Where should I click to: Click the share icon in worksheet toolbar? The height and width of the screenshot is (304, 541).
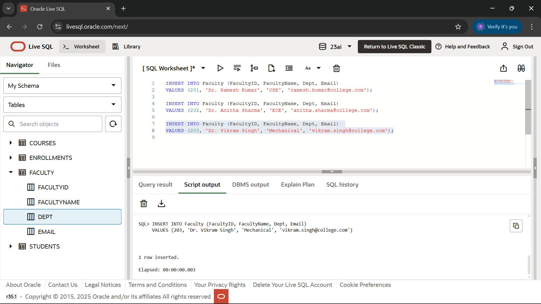point(504,68)
